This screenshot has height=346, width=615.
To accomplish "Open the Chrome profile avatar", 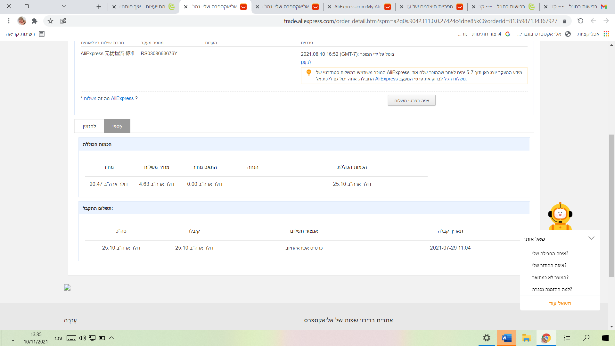I will 22,21.
